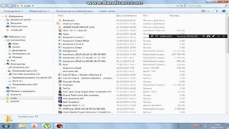Screen dimensions: 229x129
Task: Select сЕРВЕР МАЙНКРАФТ 1.5.2 folder
Action: click(x=79, y=27)
